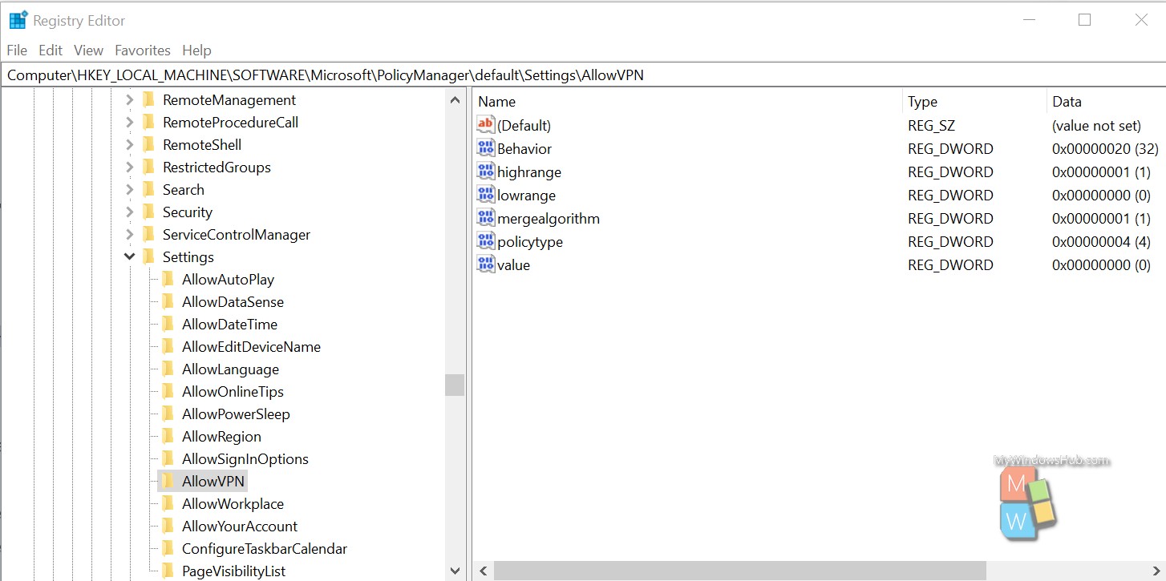This screenshot has height=581, width=1166.
Task: Open the Edit menu
Action: tap(51, 50)
